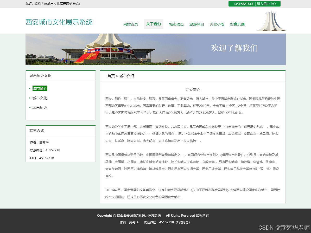311x233 pixels.
Task: Click the 城市历史文化 panel heading
Action: pyautogui.click(x=40, y=76)
